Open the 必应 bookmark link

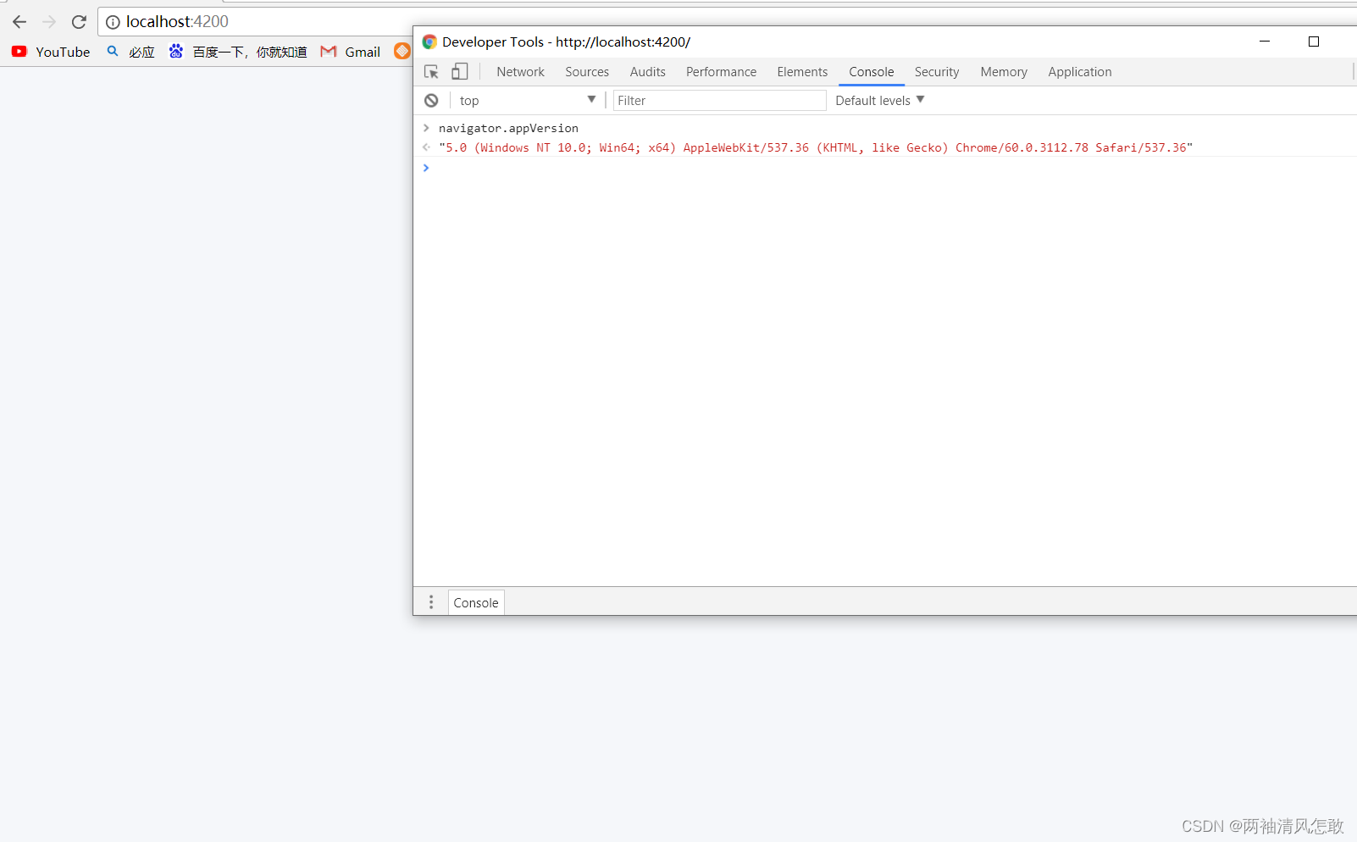142,52
